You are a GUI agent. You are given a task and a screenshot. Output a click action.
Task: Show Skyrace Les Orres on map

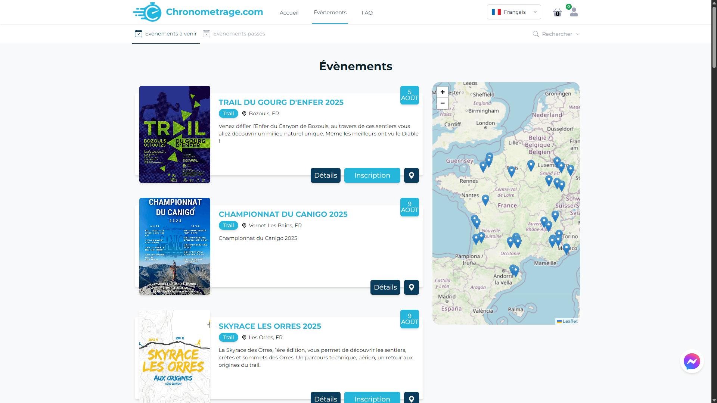point(411,398)
